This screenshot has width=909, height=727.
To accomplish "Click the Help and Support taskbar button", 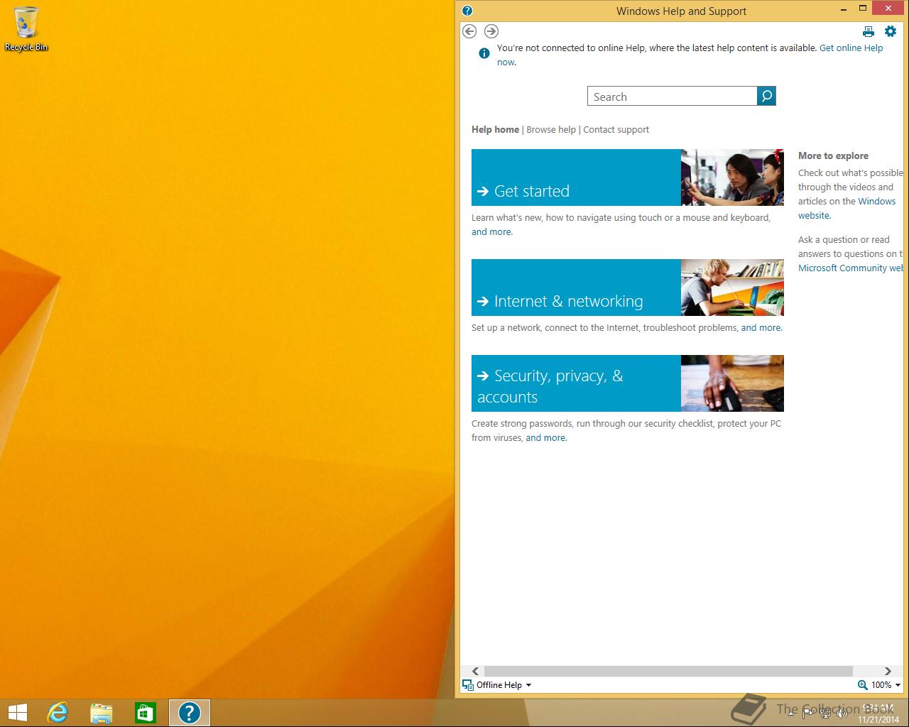I will pyautogui.click(x=190, y=713).
